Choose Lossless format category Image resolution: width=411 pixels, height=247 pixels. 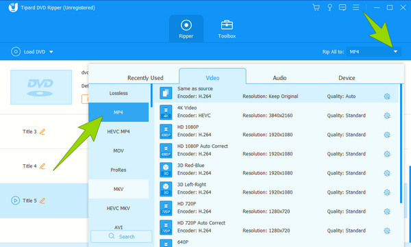pyautogui.click(x=119, y=93)
